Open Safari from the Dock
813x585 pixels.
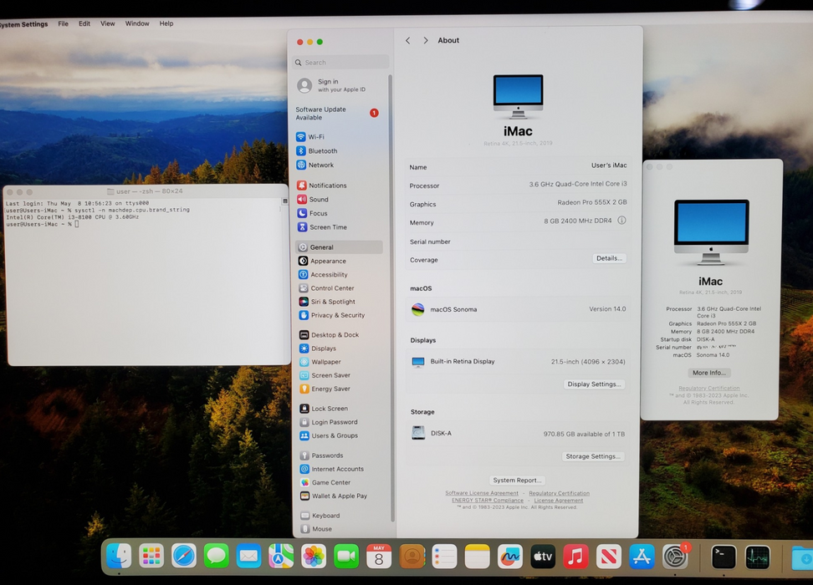pyautogui.click(x=184, y=557)
